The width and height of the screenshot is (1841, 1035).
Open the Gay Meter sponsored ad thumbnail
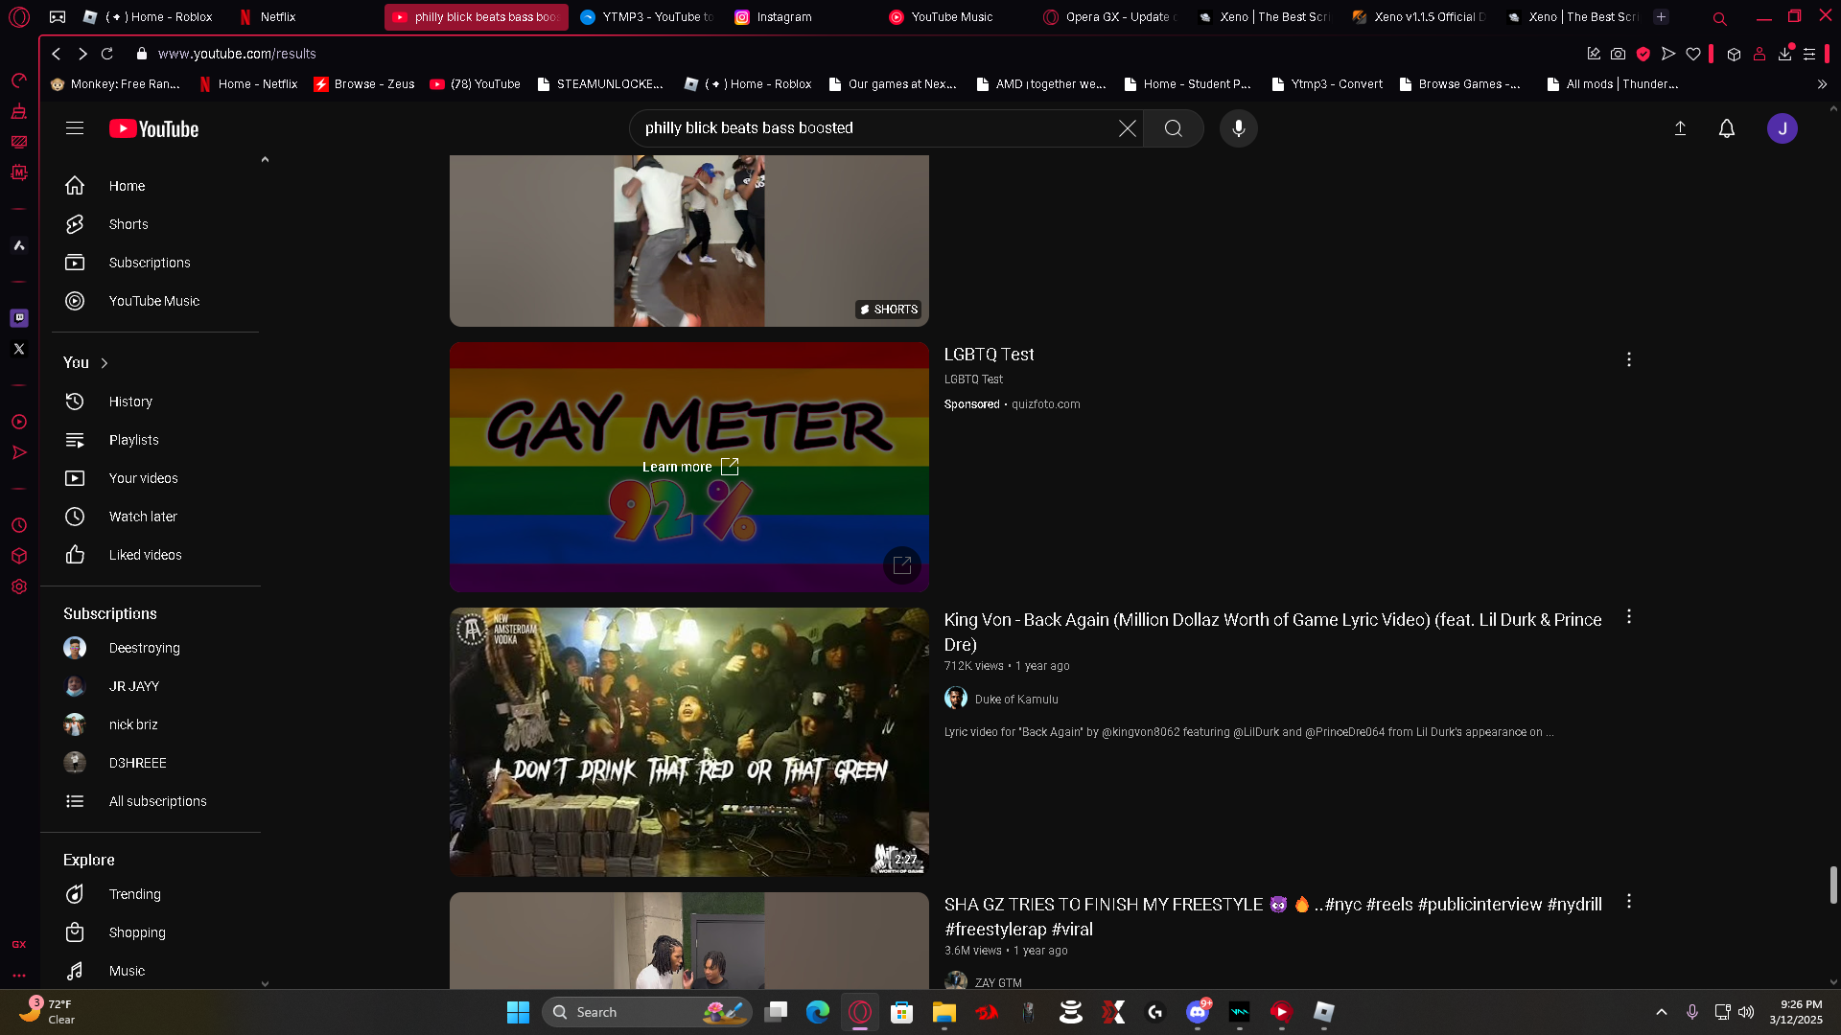pyautogui.click(x=689, y=467)
